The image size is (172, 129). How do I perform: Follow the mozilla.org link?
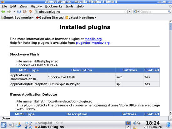coord(93,39)
